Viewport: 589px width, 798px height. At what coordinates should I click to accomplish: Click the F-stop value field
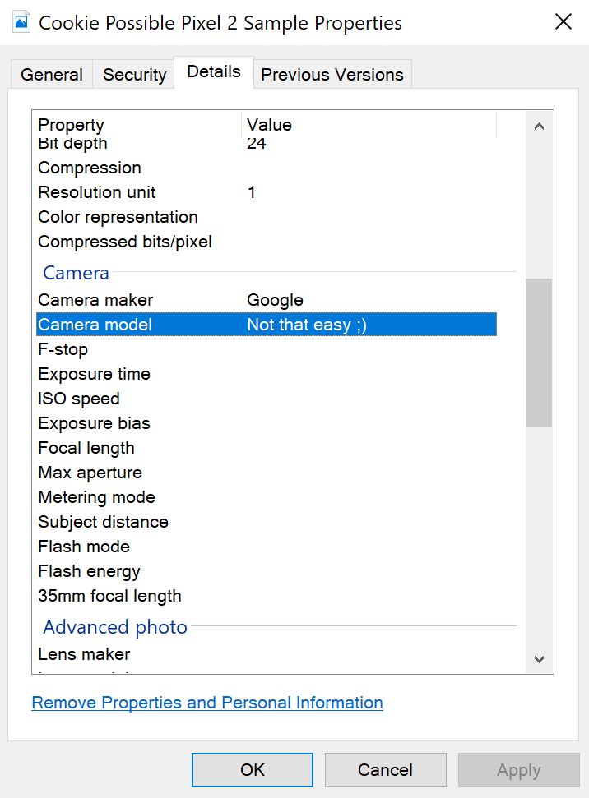tap(370, 349)
